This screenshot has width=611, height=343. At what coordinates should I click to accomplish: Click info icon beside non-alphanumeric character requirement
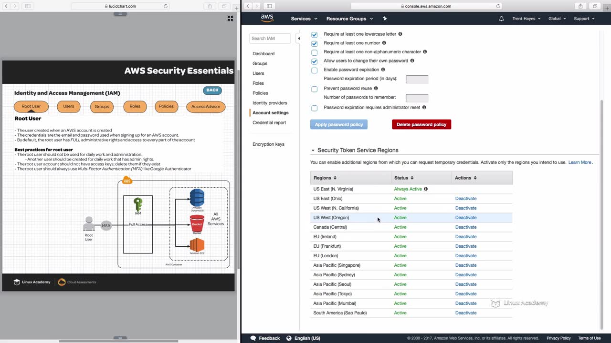(x=425, y=52)
